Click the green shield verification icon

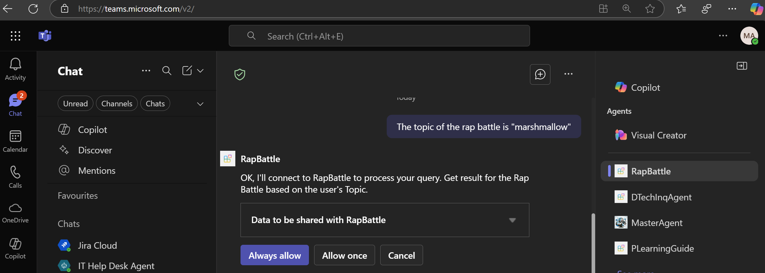240,75
